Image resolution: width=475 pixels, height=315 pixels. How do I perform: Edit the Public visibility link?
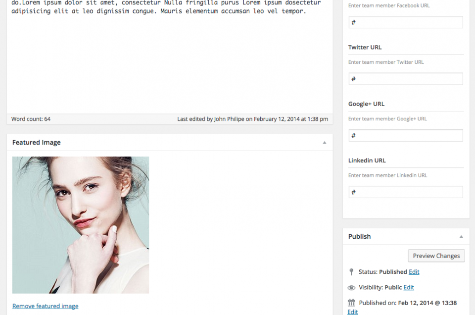[408, 287]
